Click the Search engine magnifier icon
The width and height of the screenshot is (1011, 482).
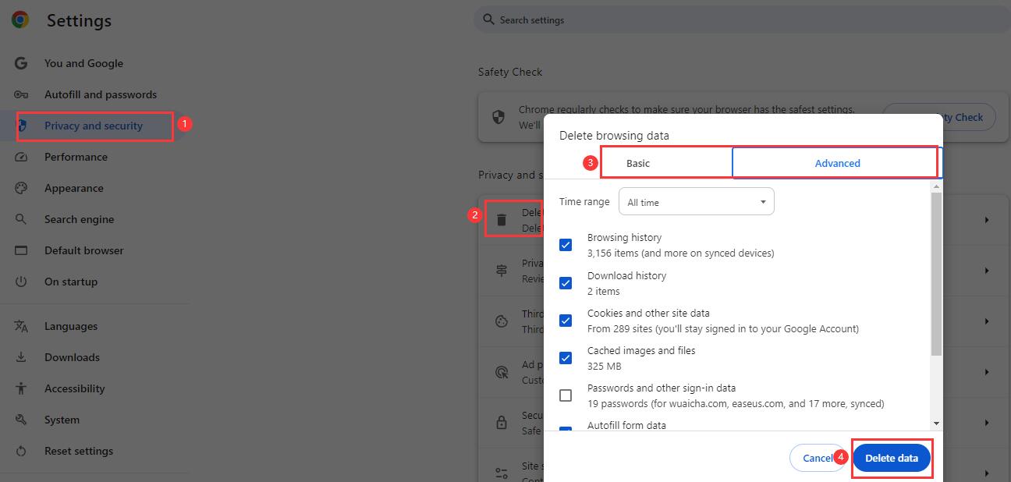point(21,219)
